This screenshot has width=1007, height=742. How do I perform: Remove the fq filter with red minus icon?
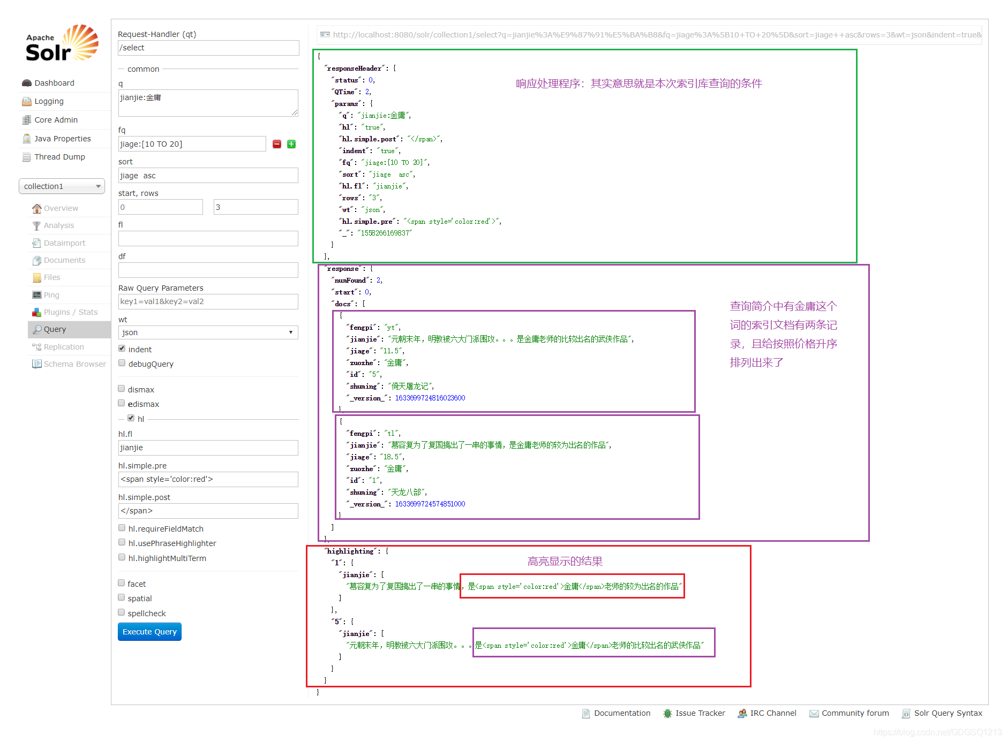point(277,144)
